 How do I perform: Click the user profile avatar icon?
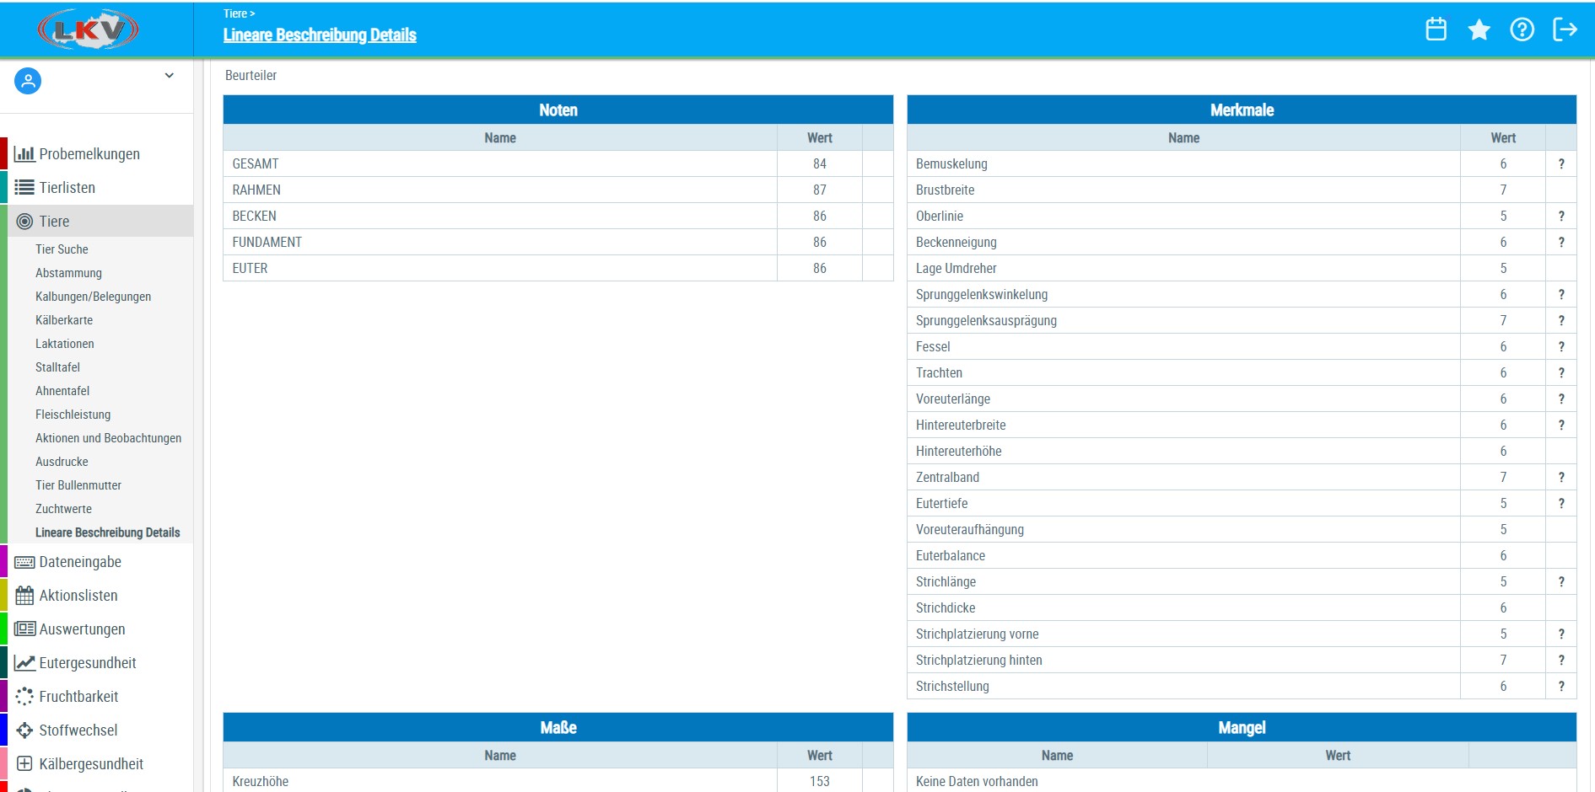pyautogui.click(x=28, y=81)
